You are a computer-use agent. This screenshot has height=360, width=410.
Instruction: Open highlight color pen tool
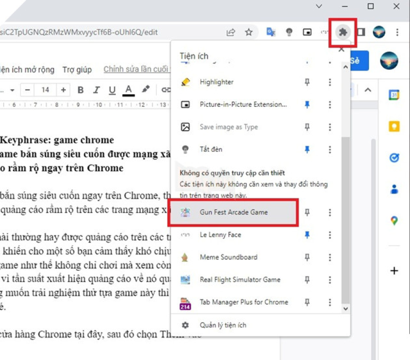point(145,90)
